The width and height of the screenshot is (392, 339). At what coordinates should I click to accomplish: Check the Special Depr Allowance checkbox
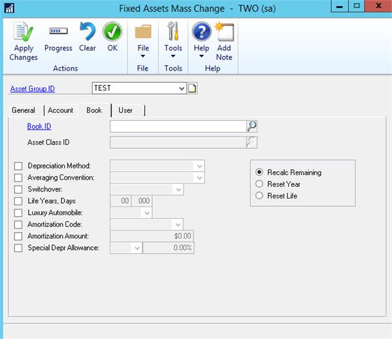click(x=18, y=248)
